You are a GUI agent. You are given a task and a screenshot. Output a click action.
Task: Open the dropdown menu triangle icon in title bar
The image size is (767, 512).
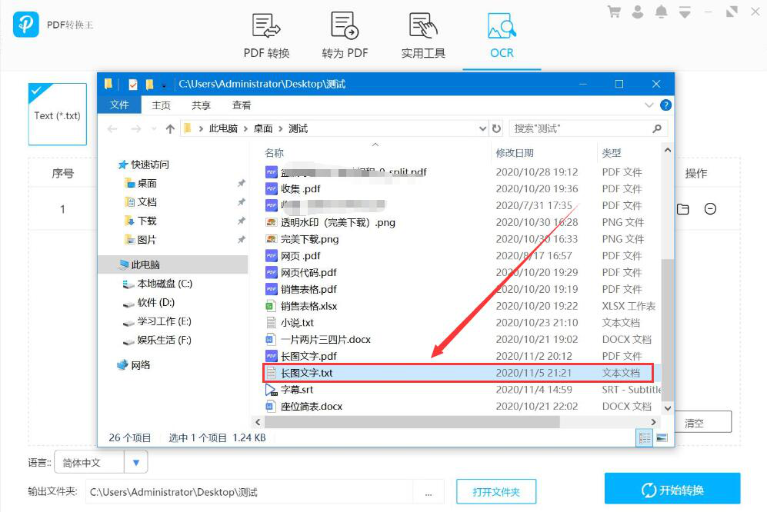pyautogui.click(x=685, y=13)
